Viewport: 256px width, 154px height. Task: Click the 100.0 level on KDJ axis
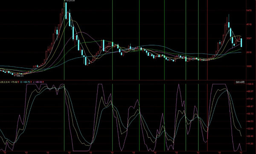[250, 84]
